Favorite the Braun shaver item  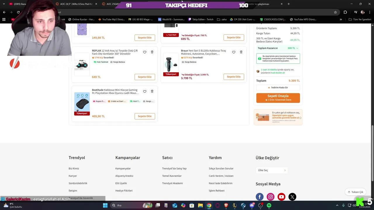(x=234, y=52)
